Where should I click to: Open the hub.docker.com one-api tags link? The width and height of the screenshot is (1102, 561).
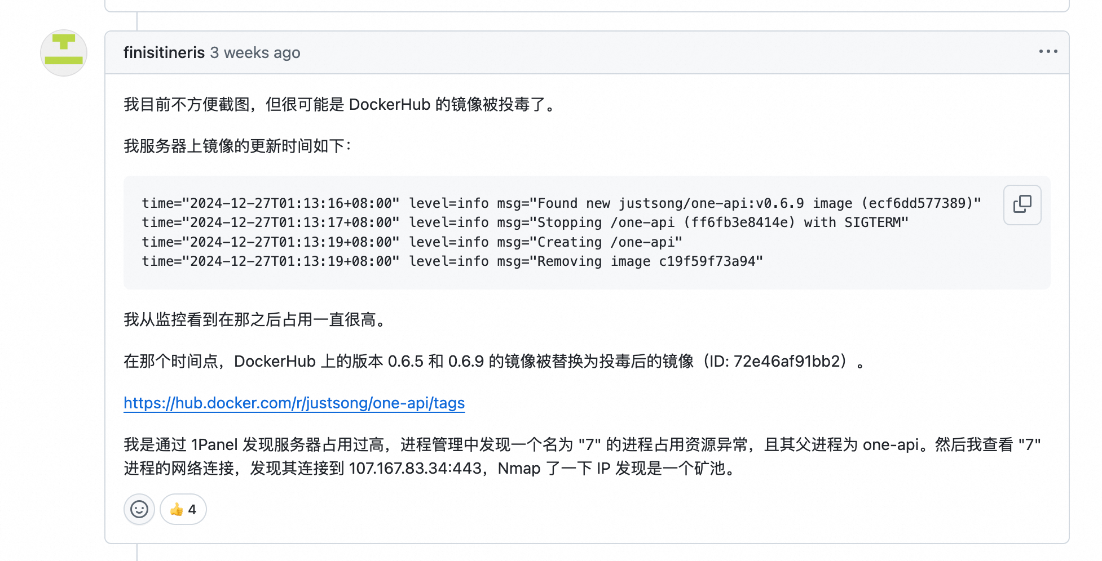(294, 403)
